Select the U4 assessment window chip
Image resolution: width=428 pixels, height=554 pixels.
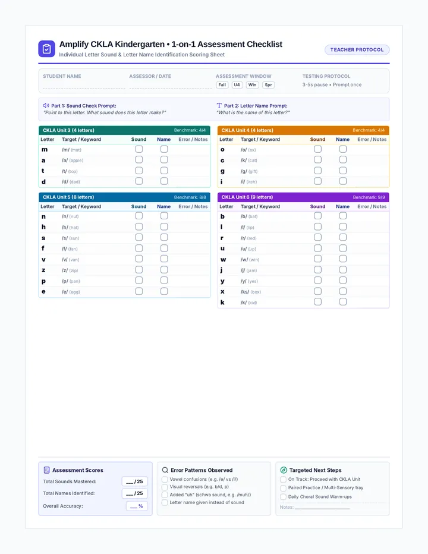coord(237,85)
